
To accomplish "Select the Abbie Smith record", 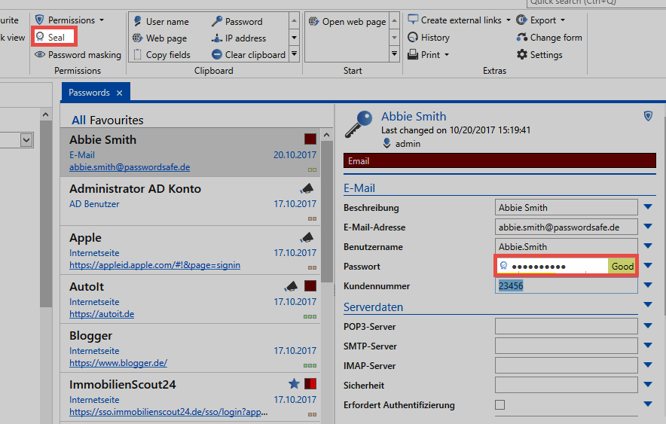I will coord(191,152).
